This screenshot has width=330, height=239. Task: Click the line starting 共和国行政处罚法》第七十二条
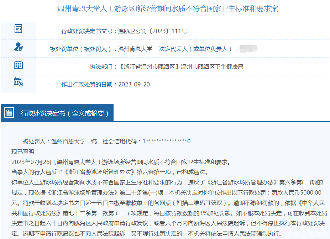169,213
